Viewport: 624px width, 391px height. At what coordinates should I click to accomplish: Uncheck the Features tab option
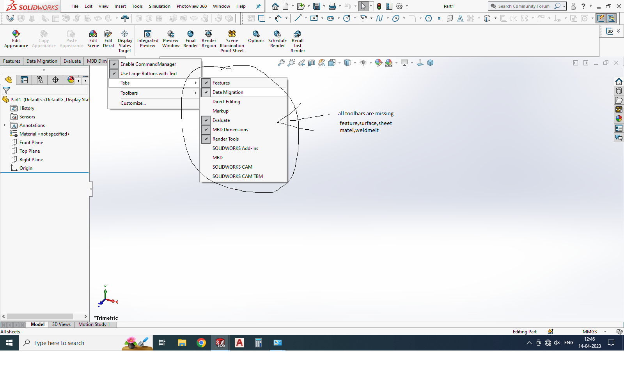pos(206,83)
